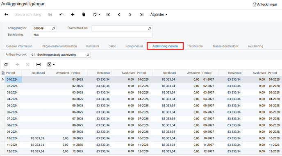This screenshot has height=156, width=282.
Task: Click the 07-2026 period cell
Action: click(144, 119)
